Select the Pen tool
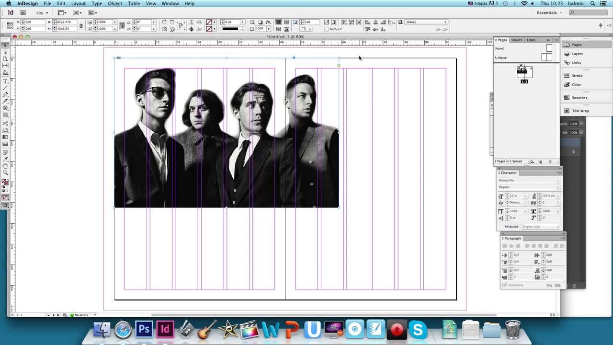This screenshot has width=613, height=345. [5, 94]
